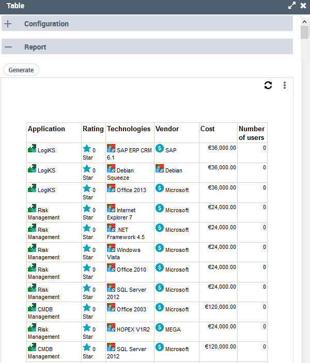Click the MEGA vendor icon
Screen dimensions: 310x363
click(159, 327)
